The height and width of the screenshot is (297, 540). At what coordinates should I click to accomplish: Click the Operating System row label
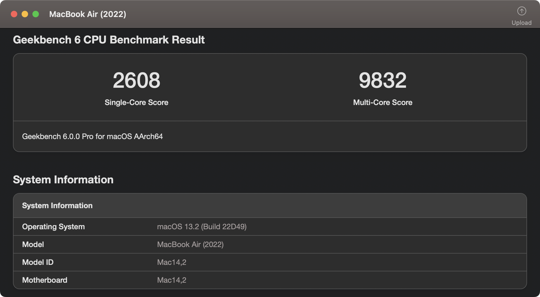pyautogui.click(x=53, y=227)
